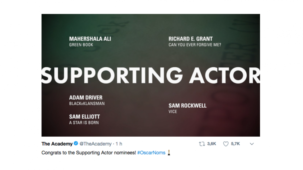Click the verification checkmark next to The Academy

[76, 144]
